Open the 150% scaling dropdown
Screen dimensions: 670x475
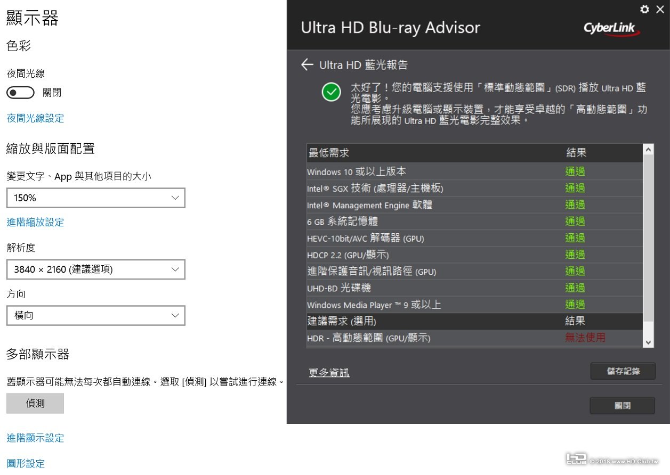click(96, 198)
